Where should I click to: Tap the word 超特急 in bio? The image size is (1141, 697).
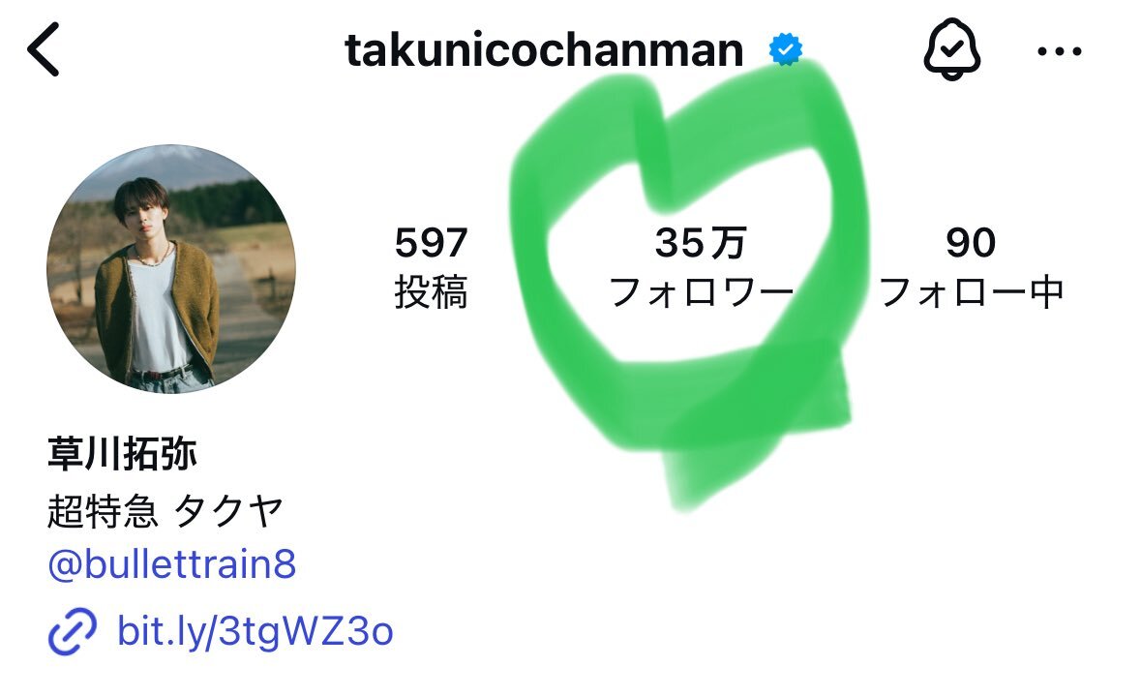(x=103, y=511)
